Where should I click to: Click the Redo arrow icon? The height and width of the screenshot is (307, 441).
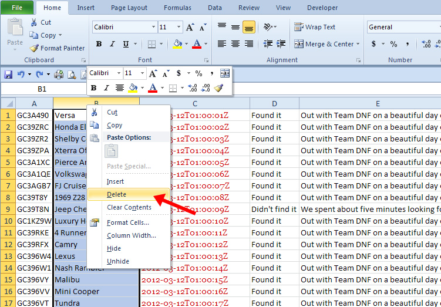coord(39,74)
